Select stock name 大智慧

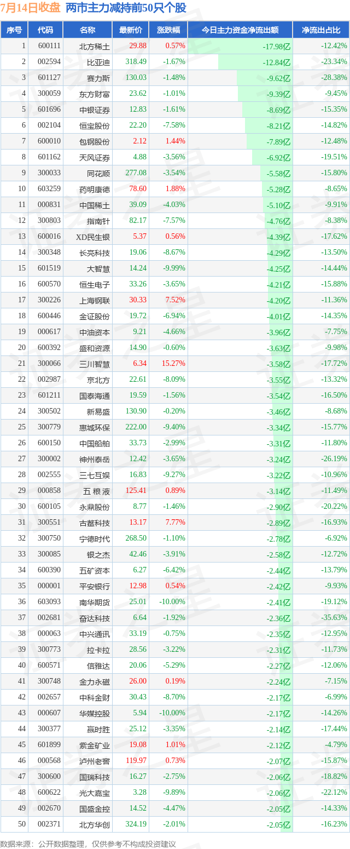(x=98, y=268)
